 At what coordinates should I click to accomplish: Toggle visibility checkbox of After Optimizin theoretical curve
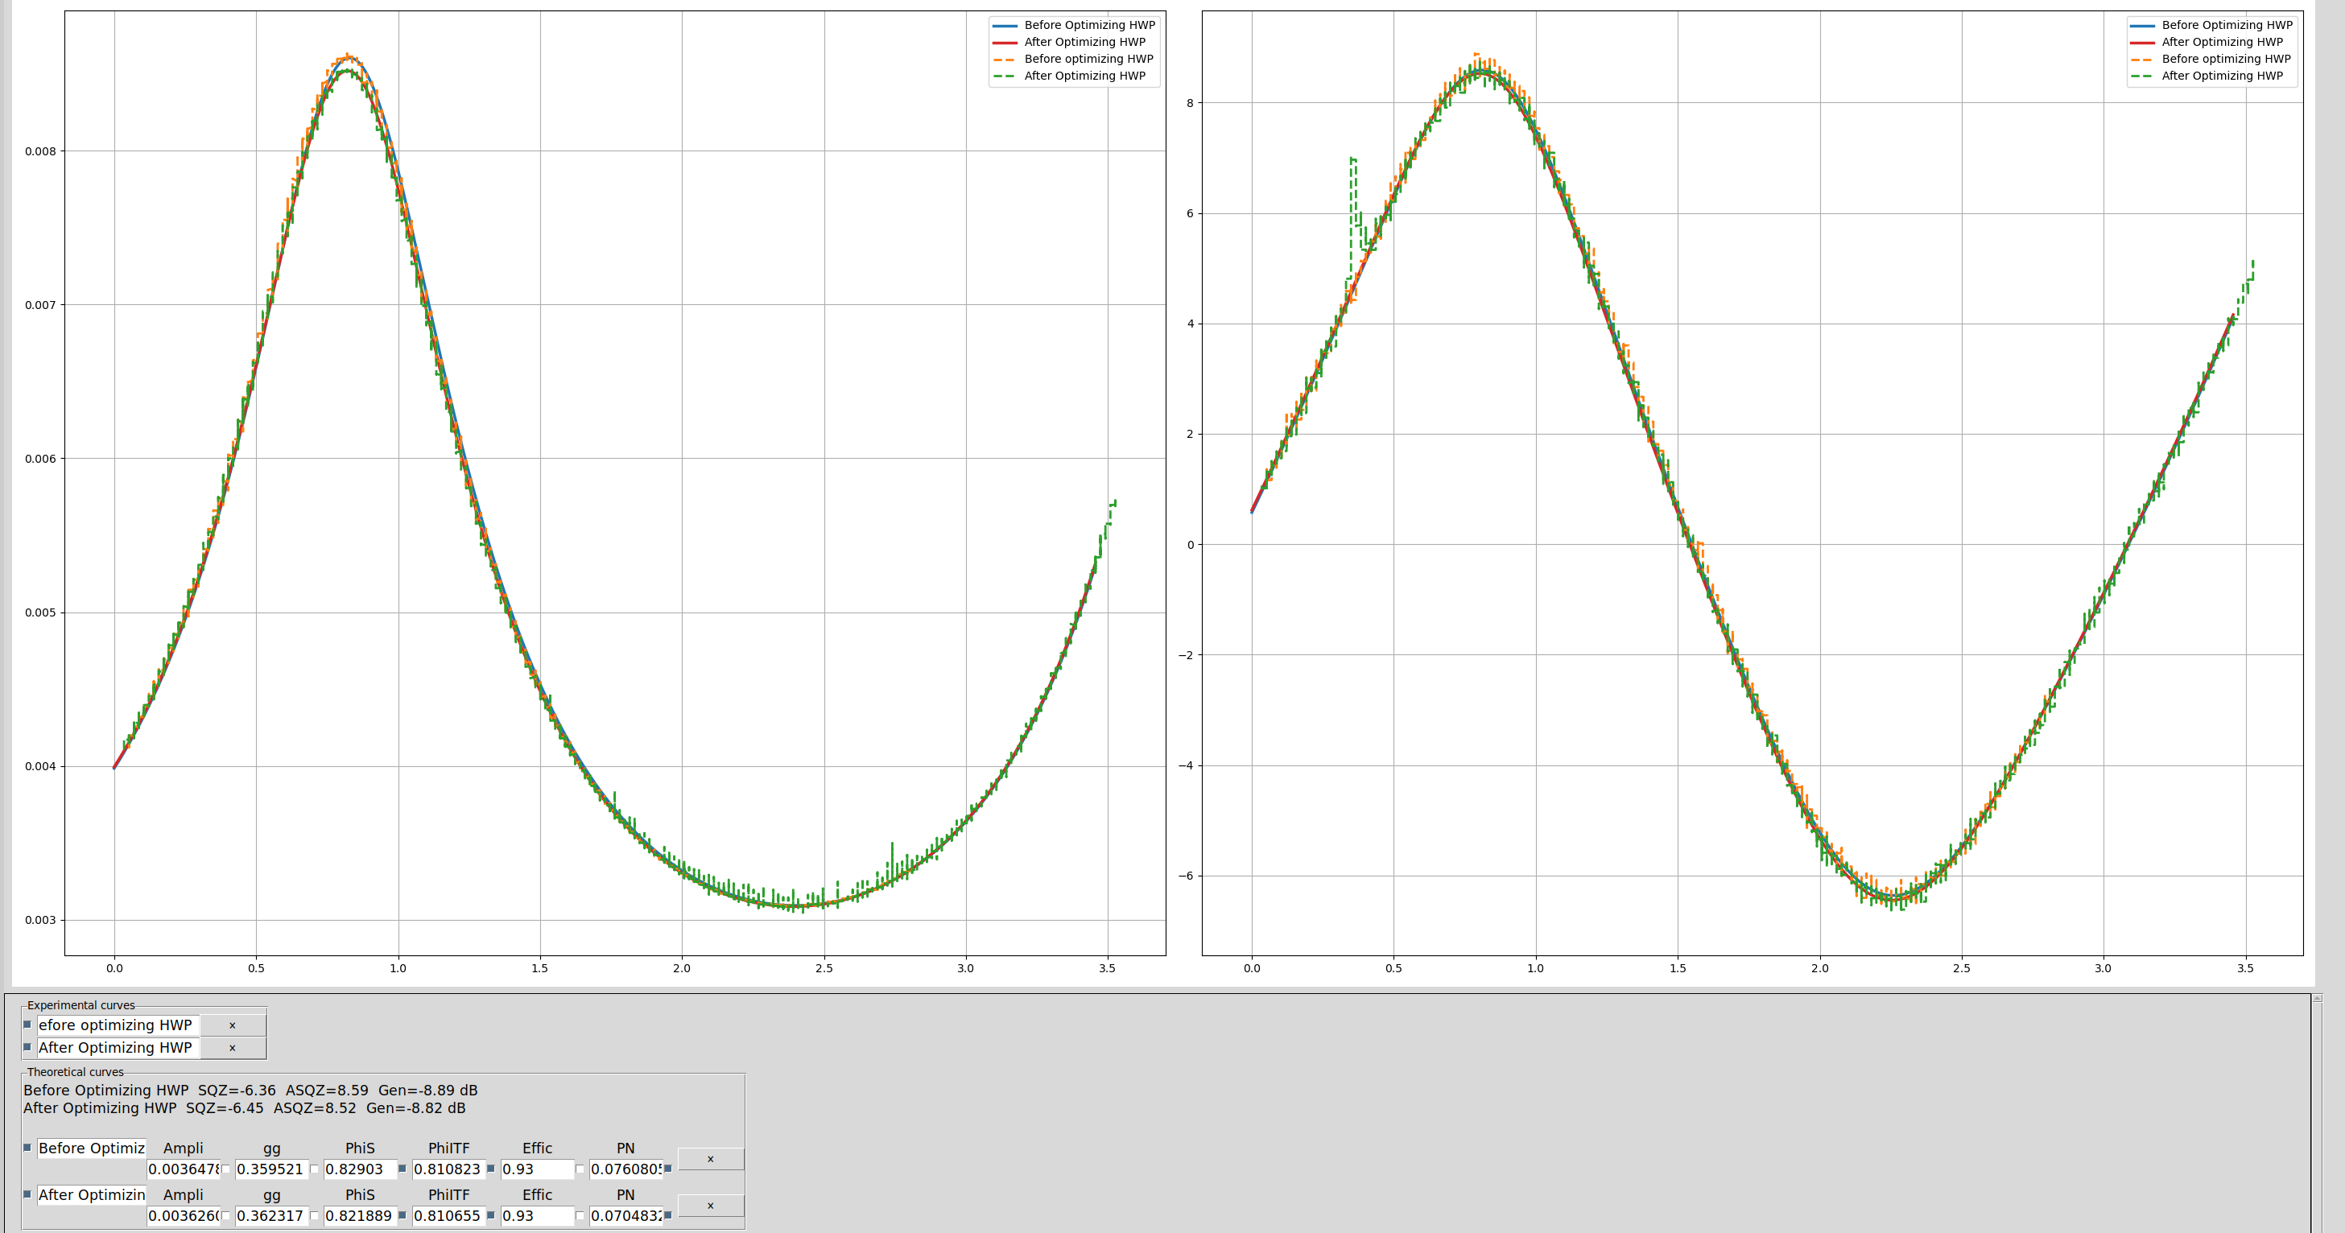pos(27,1194)
